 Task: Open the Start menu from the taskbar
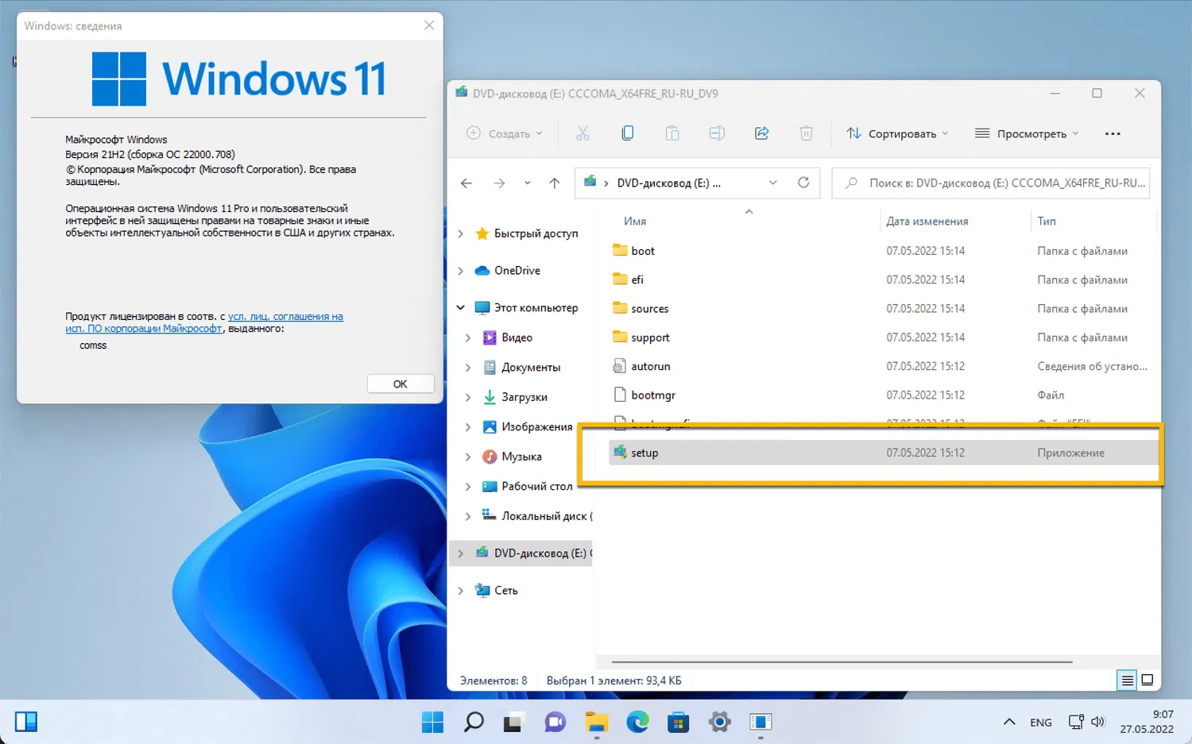pyautogui.click(x=433, y=722)
